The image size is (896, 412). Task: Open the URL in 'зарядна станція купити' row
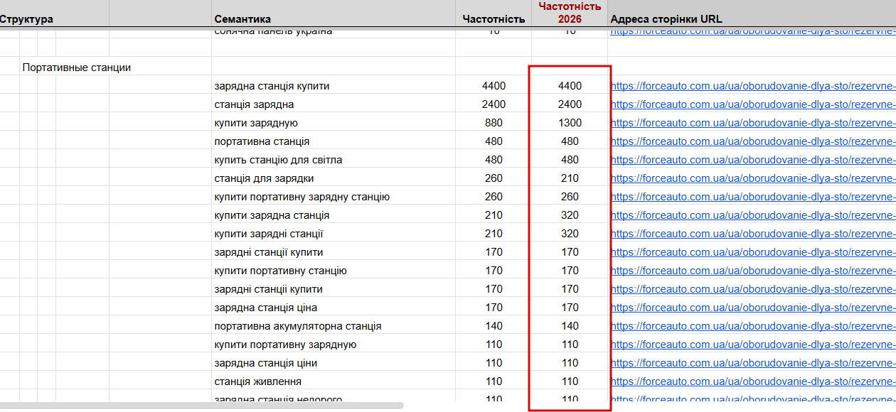pyautogui.click(x=753, y=86)
